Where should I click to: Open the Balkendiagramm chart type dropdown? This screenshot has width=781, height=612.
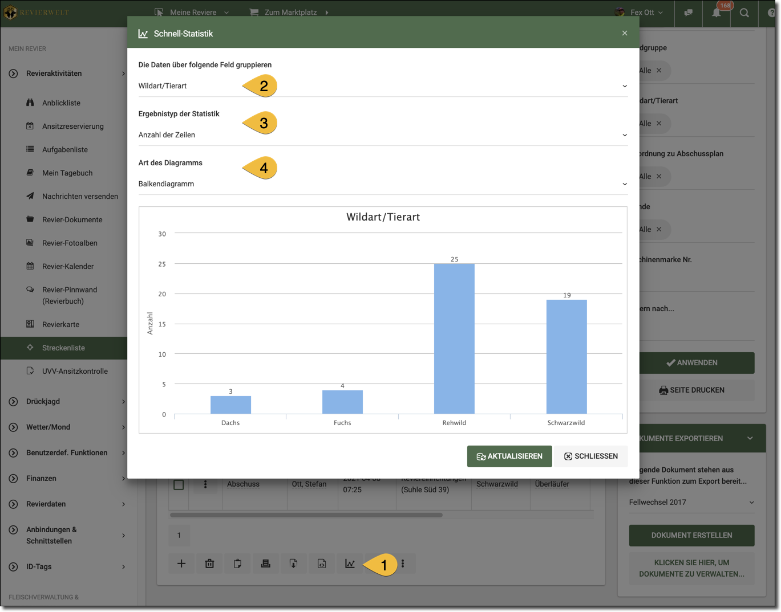[x=382, y=184]
